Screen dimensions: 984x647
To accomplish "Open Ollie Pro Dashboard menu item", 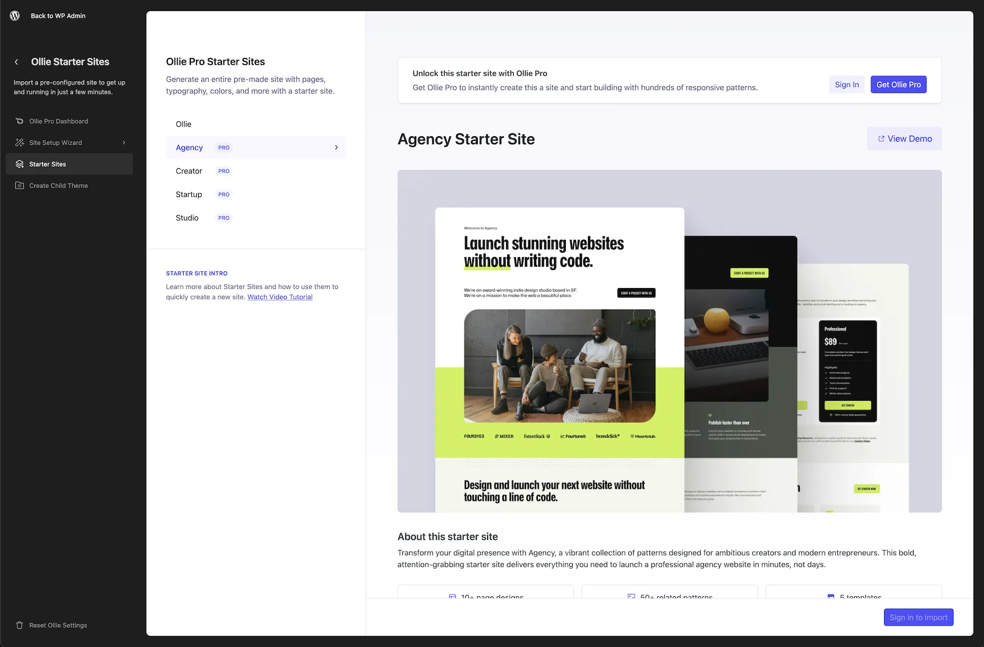I will point(69,121).
